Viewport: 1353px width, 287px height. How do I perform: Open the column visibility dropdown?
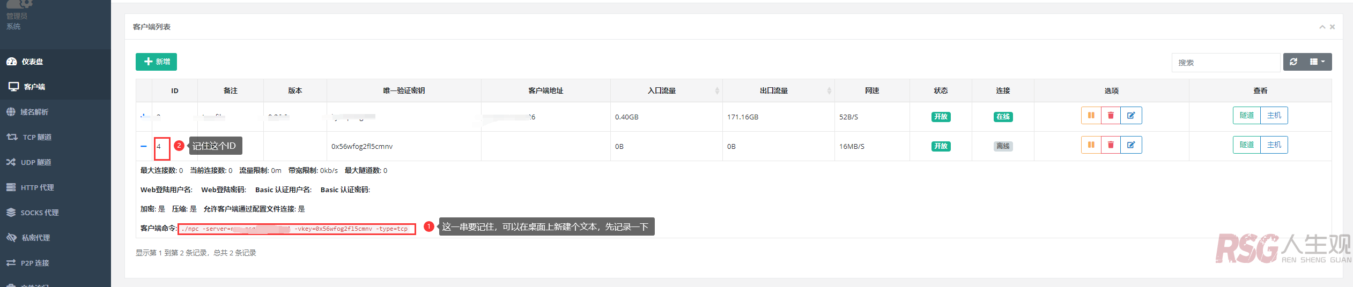1318,62
